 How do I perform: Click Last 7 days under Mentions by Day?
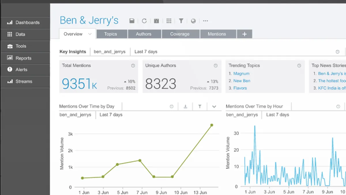pos(111,115)
